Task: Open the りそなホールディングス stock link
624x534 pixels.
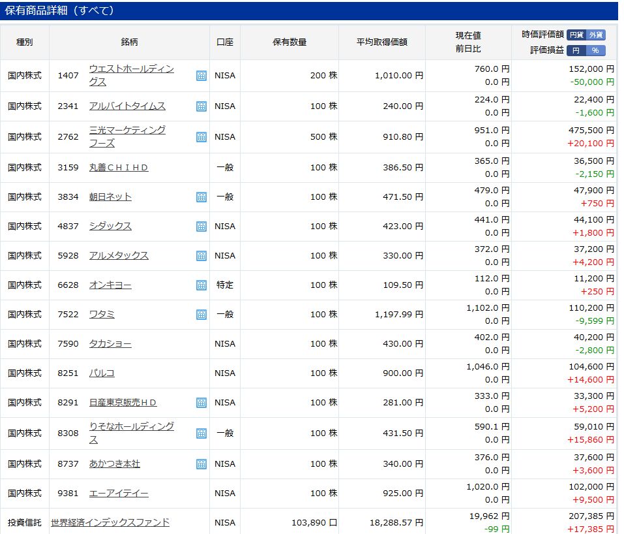Action: pos(132,433)
